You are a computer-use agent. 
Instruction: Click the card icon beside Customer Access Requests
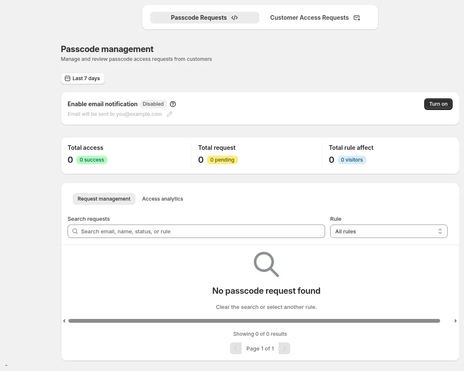pyautogui.click(x=357, y=18)
